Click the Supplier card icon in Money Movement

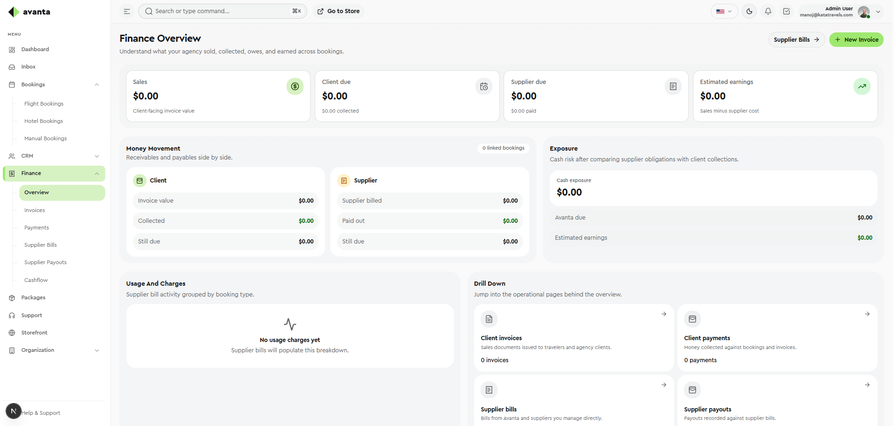pos(344,181)
